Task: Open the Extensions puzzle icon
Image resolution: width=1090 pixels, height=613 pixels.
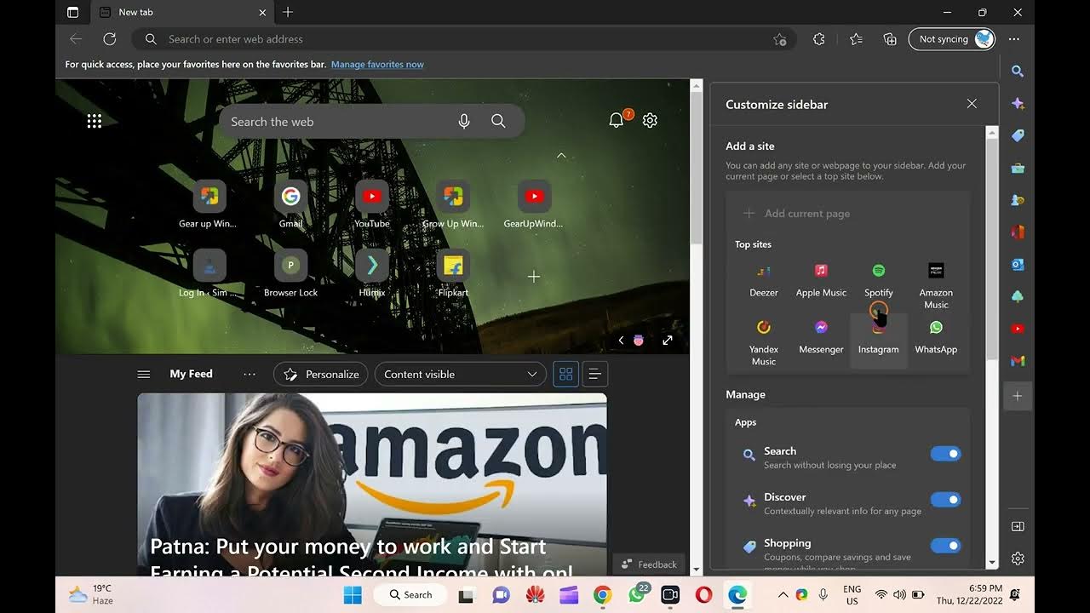Action: [819, 39]
